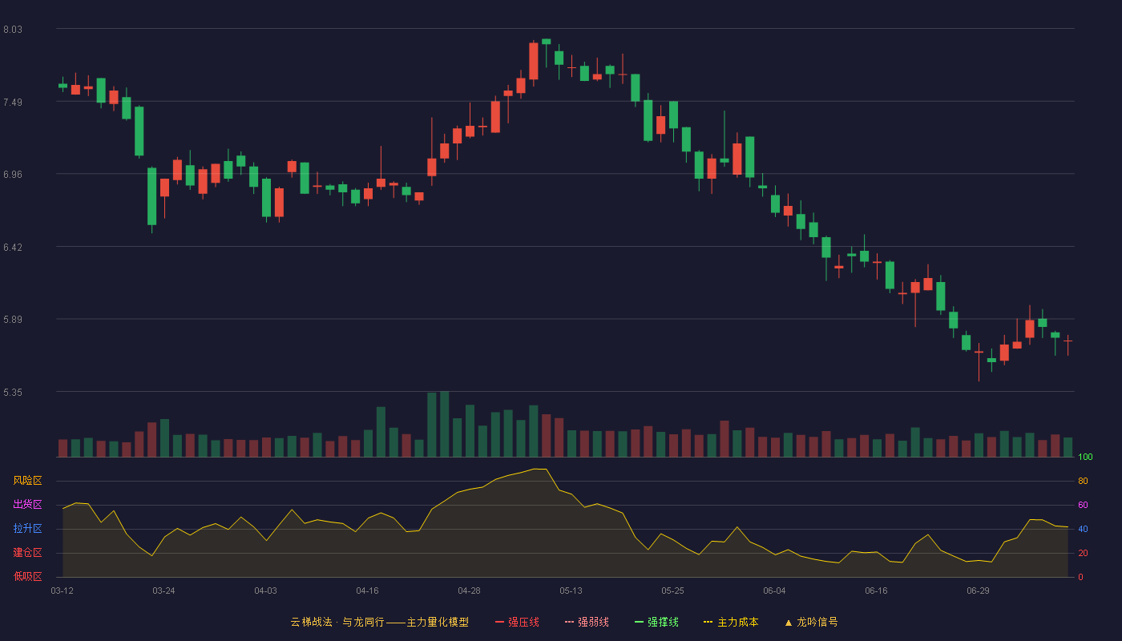Click the 06-04 date label

click(x=774, y=591)
